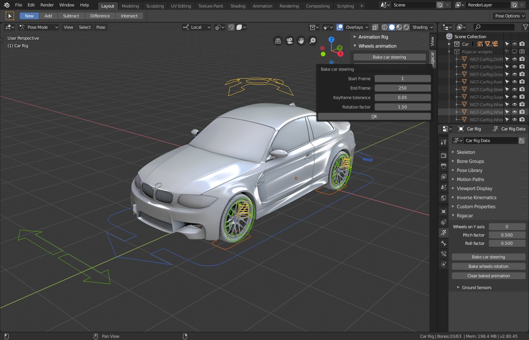Viewport: 529px width, 340px height.
Task: Open the Window menu
Action: (x=67, y=5)
